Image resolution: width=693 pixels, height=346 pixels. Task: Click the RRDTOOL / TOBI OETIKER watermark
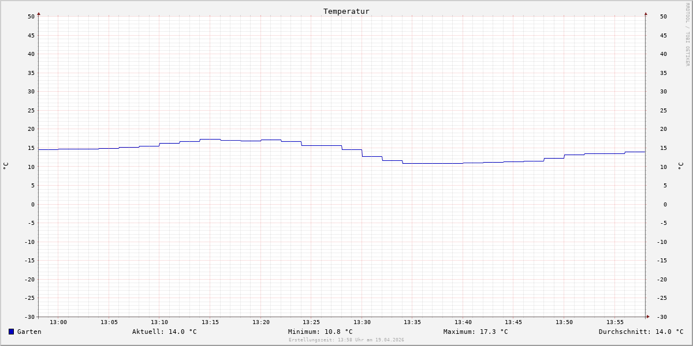[687, 34]
